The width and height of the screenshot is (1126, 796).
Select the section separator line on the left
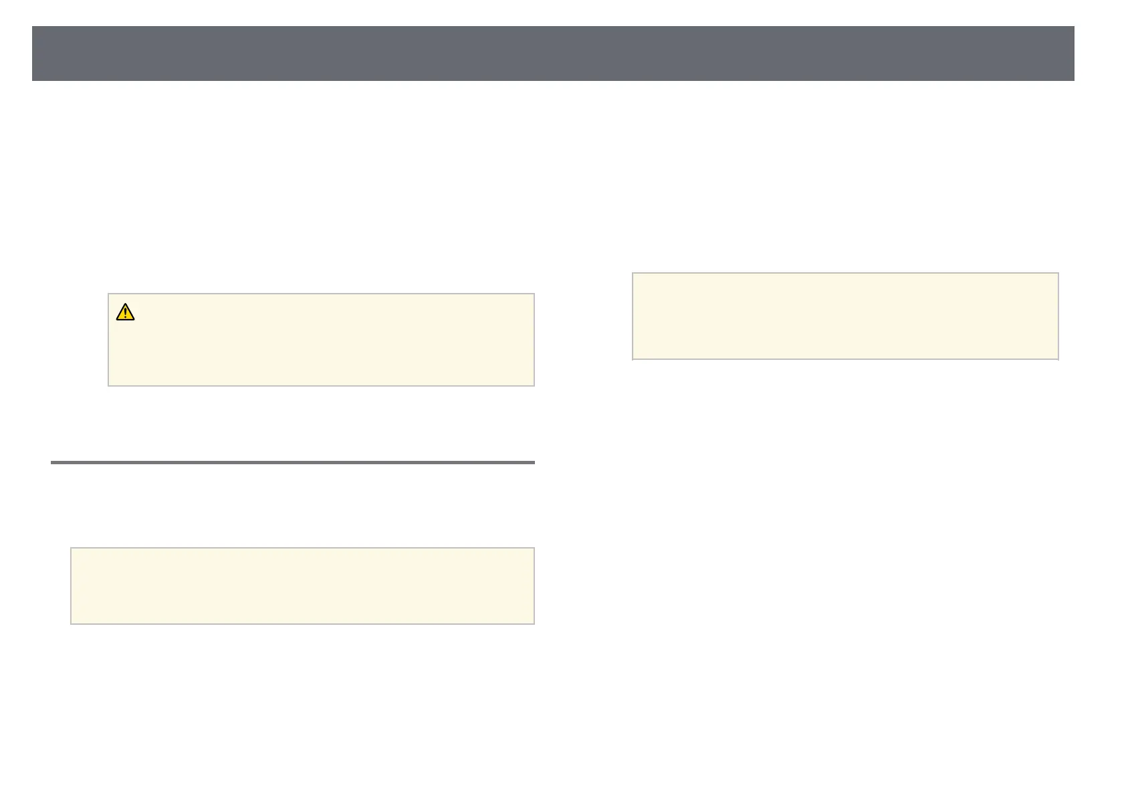coord(293,462)
